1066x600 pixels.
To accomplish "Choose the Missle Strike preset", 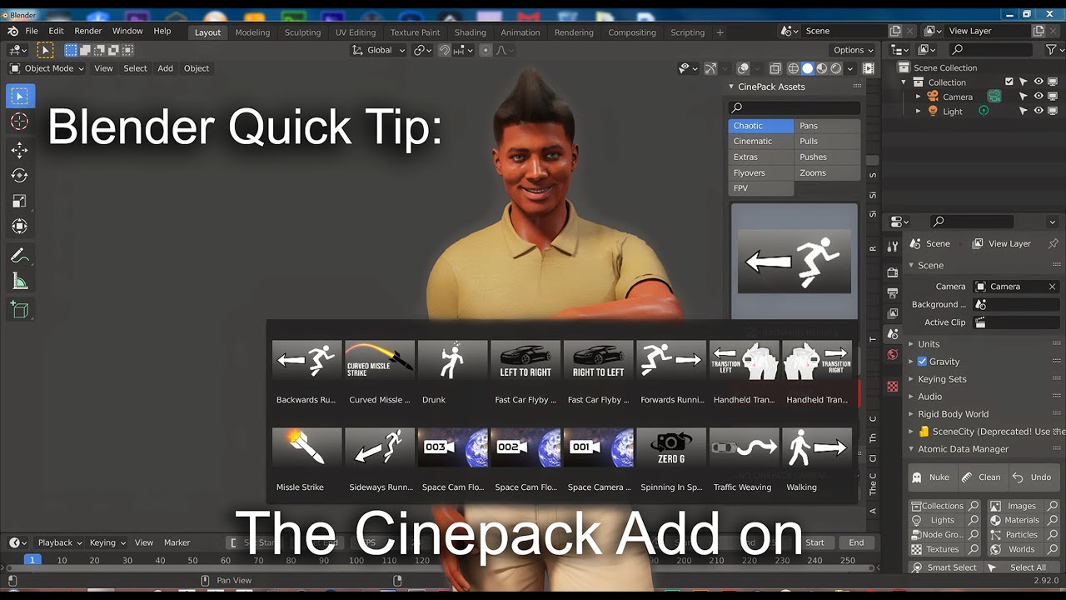I will tap(306, 460).
